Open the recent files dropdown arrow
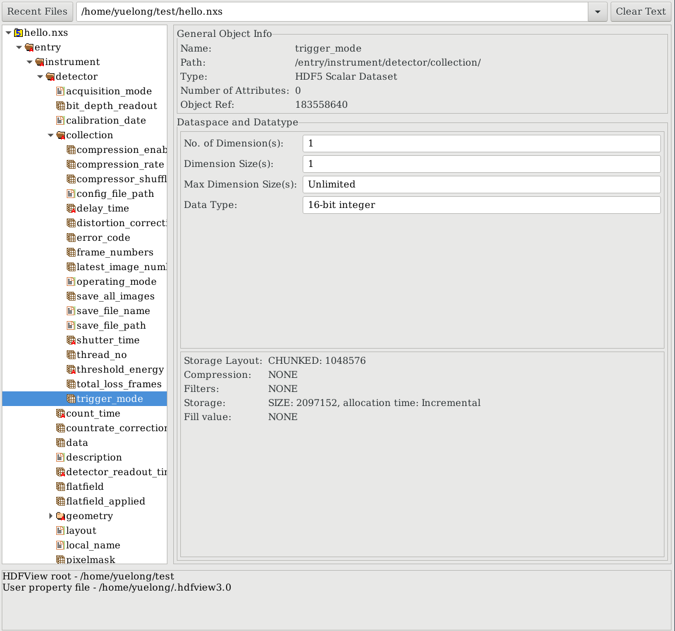675x631 pixels. (597, 12)
